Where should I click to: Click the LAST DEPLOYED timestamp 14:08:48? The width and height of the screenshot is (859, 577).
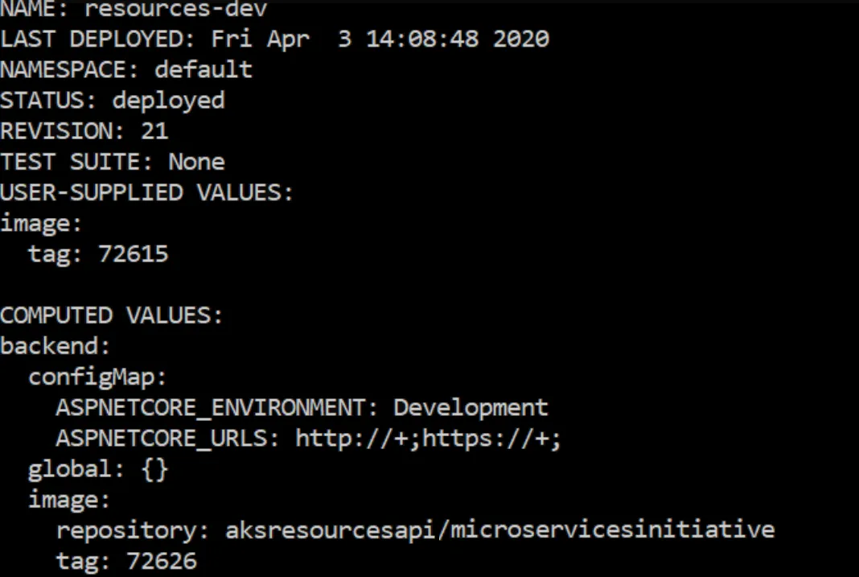[x=422, y=39]
